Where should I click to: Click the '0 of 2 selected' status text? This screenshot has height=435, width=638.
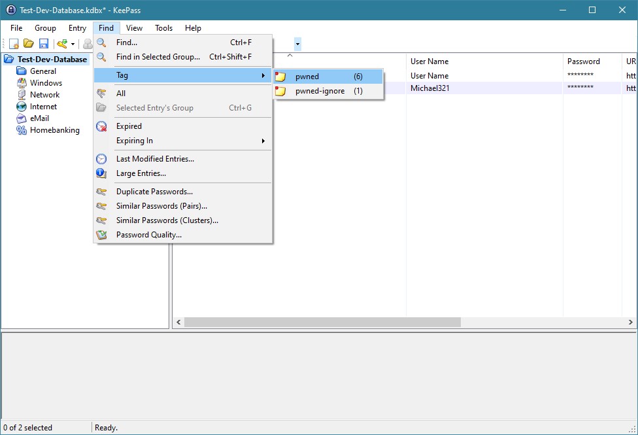[x=27, y=428]
